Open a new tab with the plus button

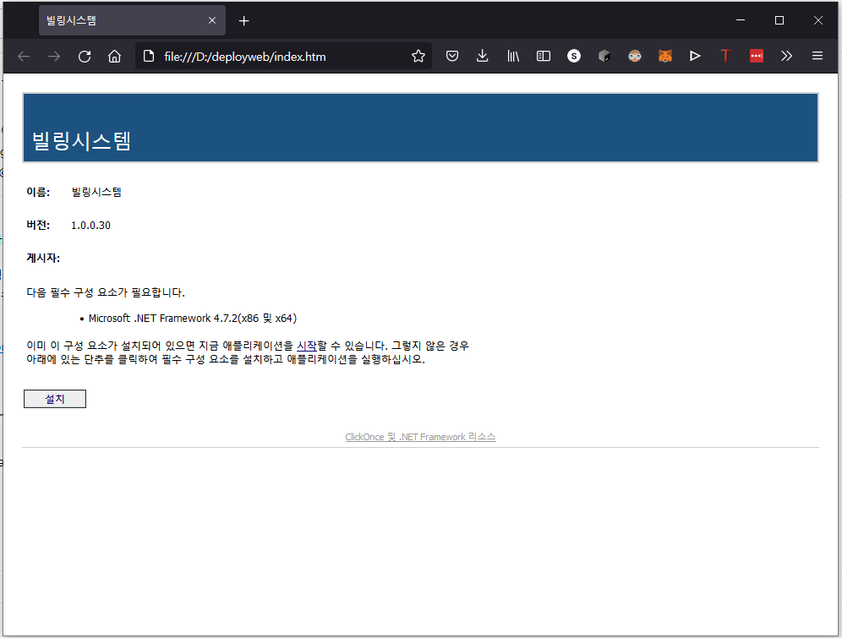click(x=243, y=21)
